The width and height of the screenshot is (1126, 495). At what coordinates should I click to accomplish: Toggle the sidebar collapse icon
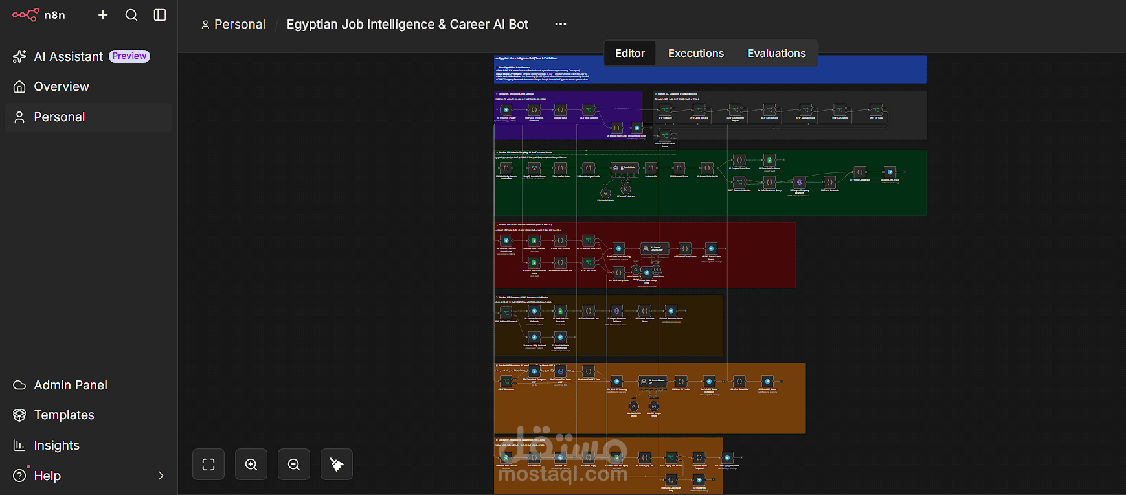(x=160, y=15)
